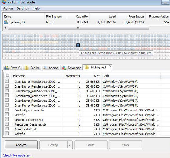Close the Highlighted tab
Viewport: 170px width, 158px height.
pyautogui.click(x=110, y=66)
